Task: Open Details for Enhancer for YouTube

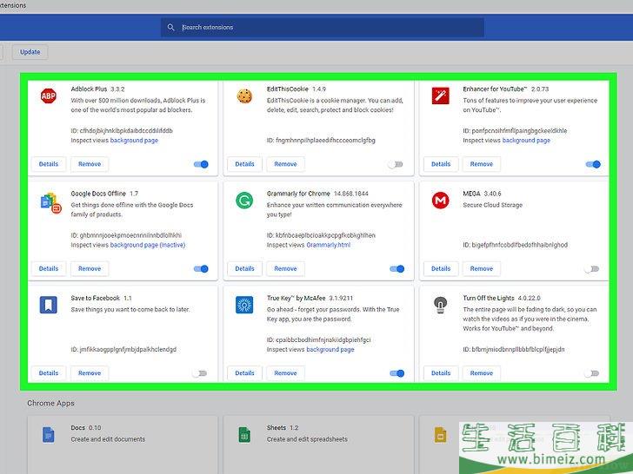Action: point(441,164)
